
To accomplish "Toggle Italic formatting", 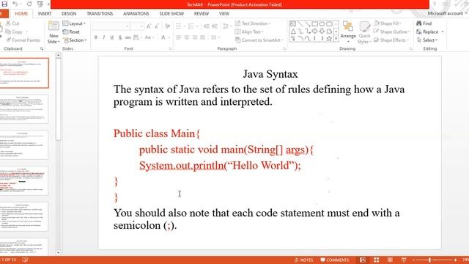I will point(104,37).
